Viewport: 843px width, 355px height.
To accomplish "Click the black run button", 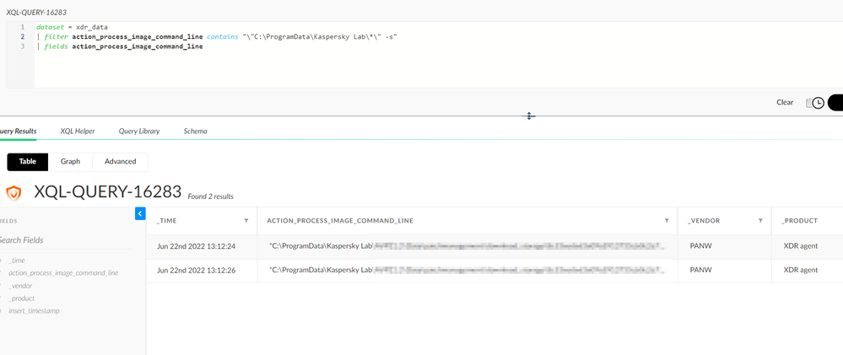I will tap(835, 103).
